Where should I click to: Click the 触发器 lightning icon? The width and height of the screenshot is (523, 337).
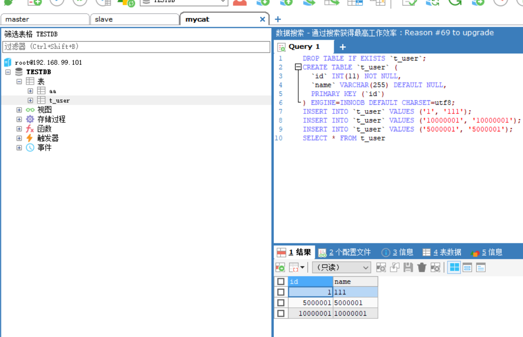[30, 138]
